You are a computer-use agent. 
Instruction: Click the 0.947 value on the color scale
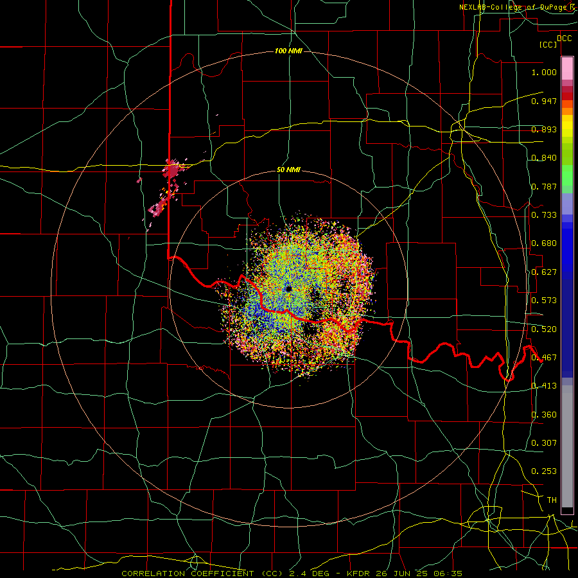click(544, 101)
